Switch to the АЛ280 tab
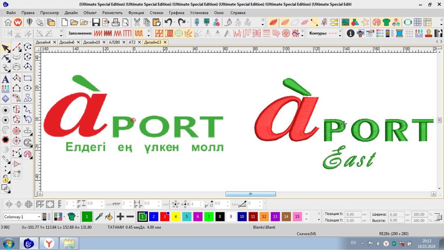The image size is (444, 250). pyautogui.click(x=114, y=42)
